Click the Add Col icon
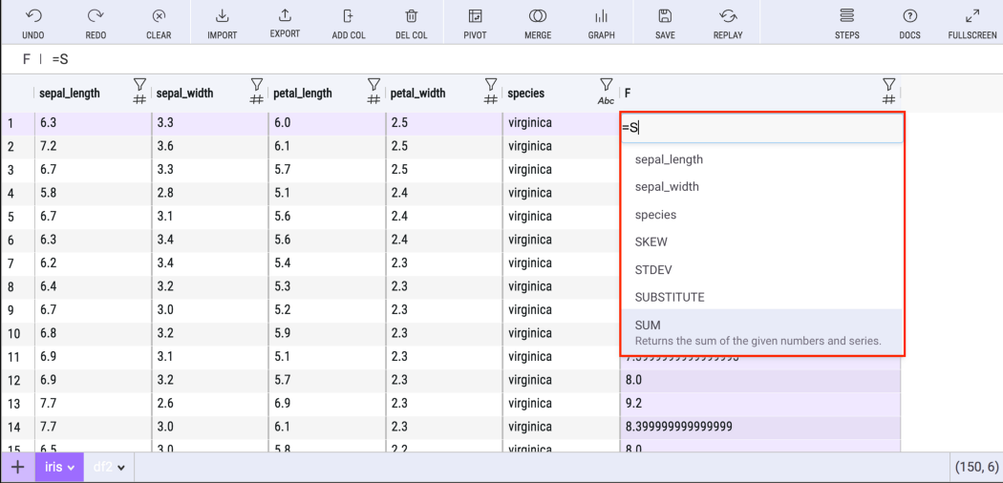Viewport: 1003px width, 483px height. 348,16
